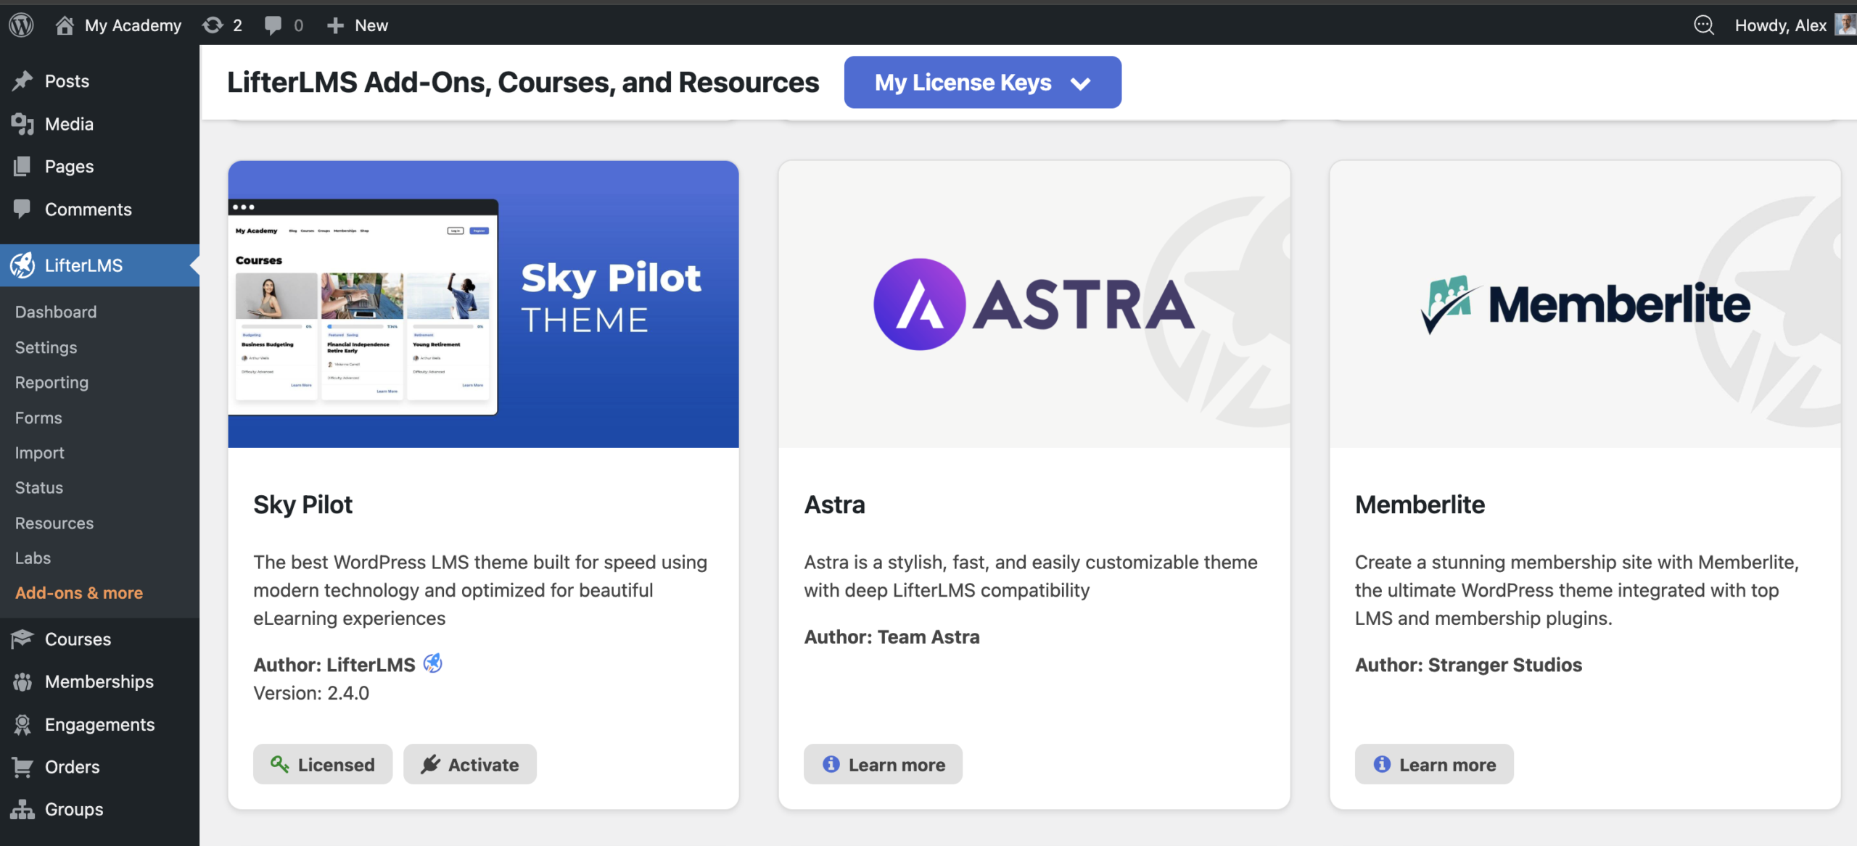This screenshot has width=1857, height=846.
Task: Select LifterLMS menu item
Action: (99, 265)
